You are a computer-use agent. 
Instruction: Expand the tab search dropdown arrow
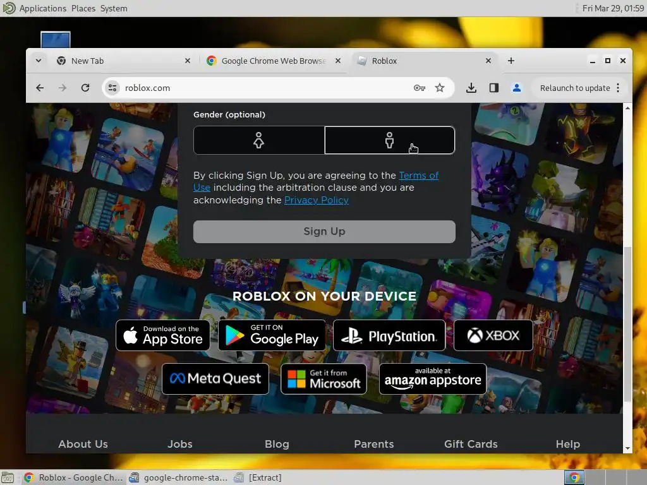pos(39,61)
